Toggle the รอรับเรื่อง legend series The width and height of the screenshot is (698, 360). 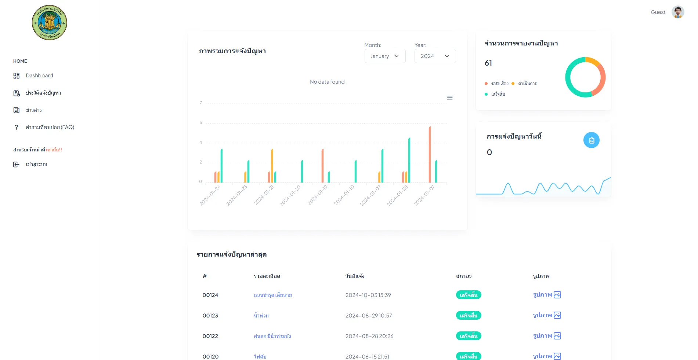(x=499, y=84)
